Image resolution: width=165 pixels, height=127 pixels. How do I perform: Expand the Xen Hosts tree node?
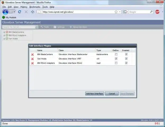tap(4, 39)
